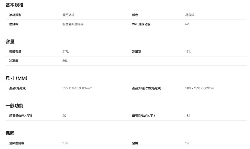This screenshot has height=149, width=250.
Task: Click the 13.1 EF value
Action: tap(188, 116)
